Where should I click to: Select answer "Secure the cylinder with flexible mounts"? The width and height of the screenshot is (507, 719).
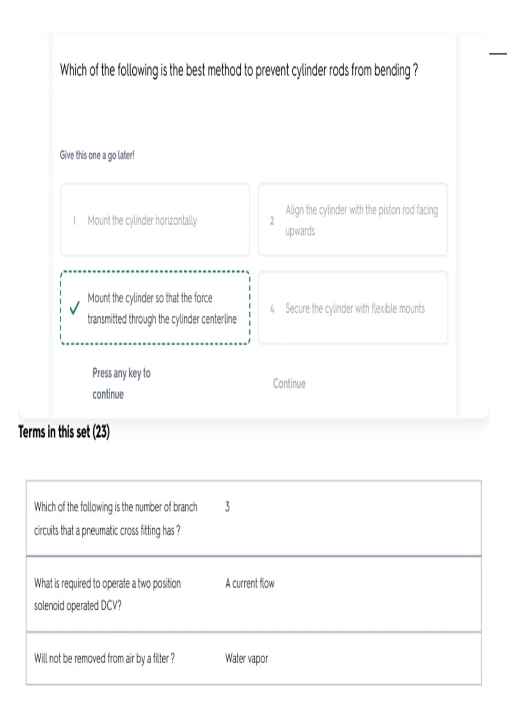click(x=353, y=308)
